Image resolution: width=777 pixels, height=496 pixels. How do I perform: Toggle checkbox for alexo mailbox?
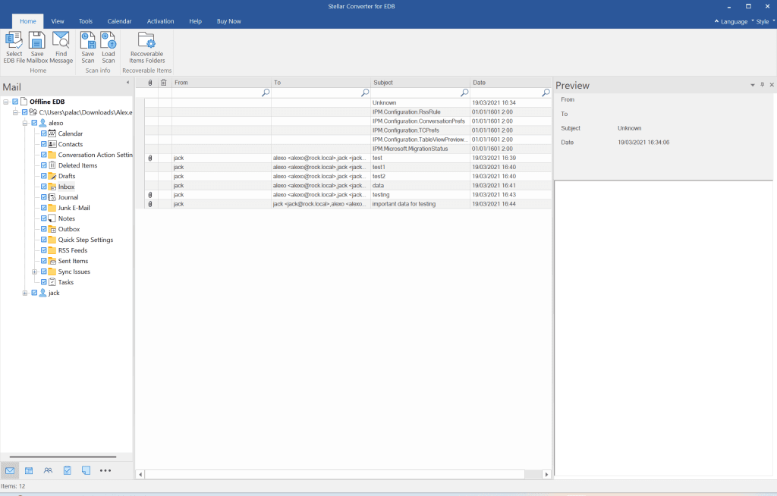click(34, 123)
